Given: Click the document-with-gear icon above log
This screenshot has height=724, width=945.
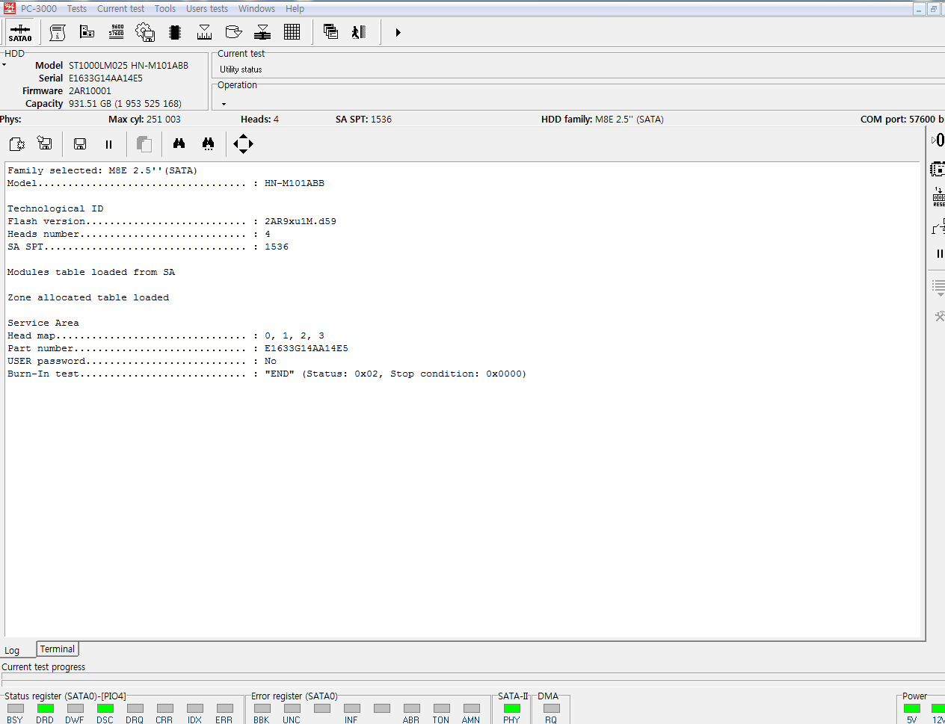Looking at the screenshot, I should tap(17, 143).
